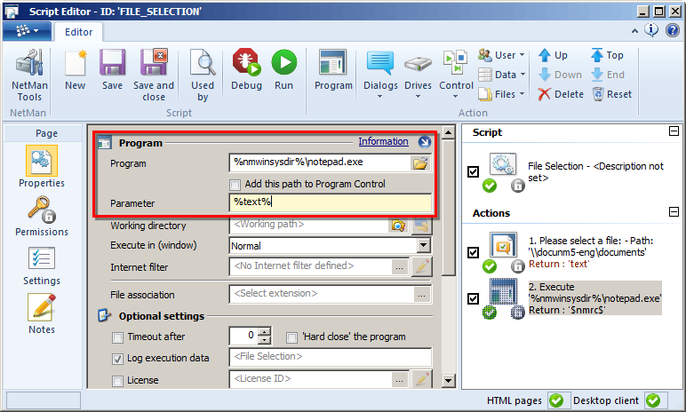Toggle Log execution data
This screenshot has width=686, height=412.
(117, 359)
